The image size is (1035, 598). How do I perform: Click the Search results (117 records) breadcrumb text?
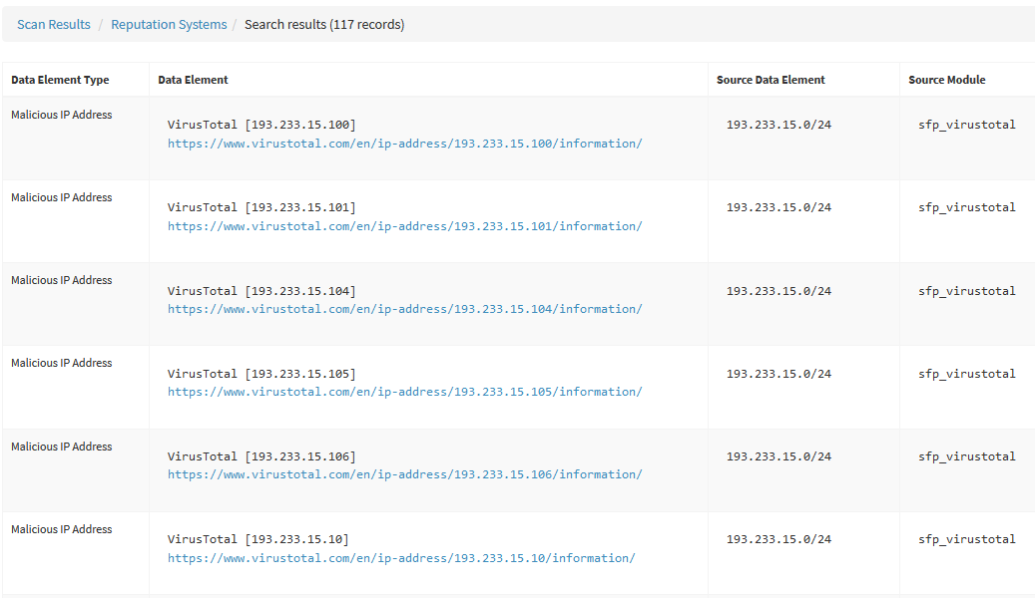pos(324,24)
